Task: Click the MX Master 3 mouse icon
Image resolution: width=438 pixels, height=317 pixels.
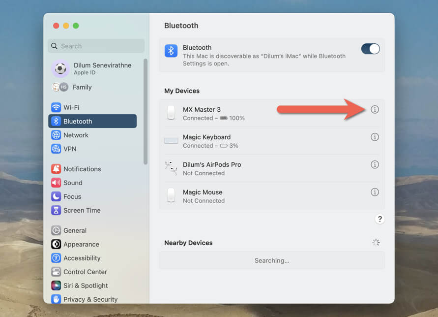Action: click(x=171, y=113)
